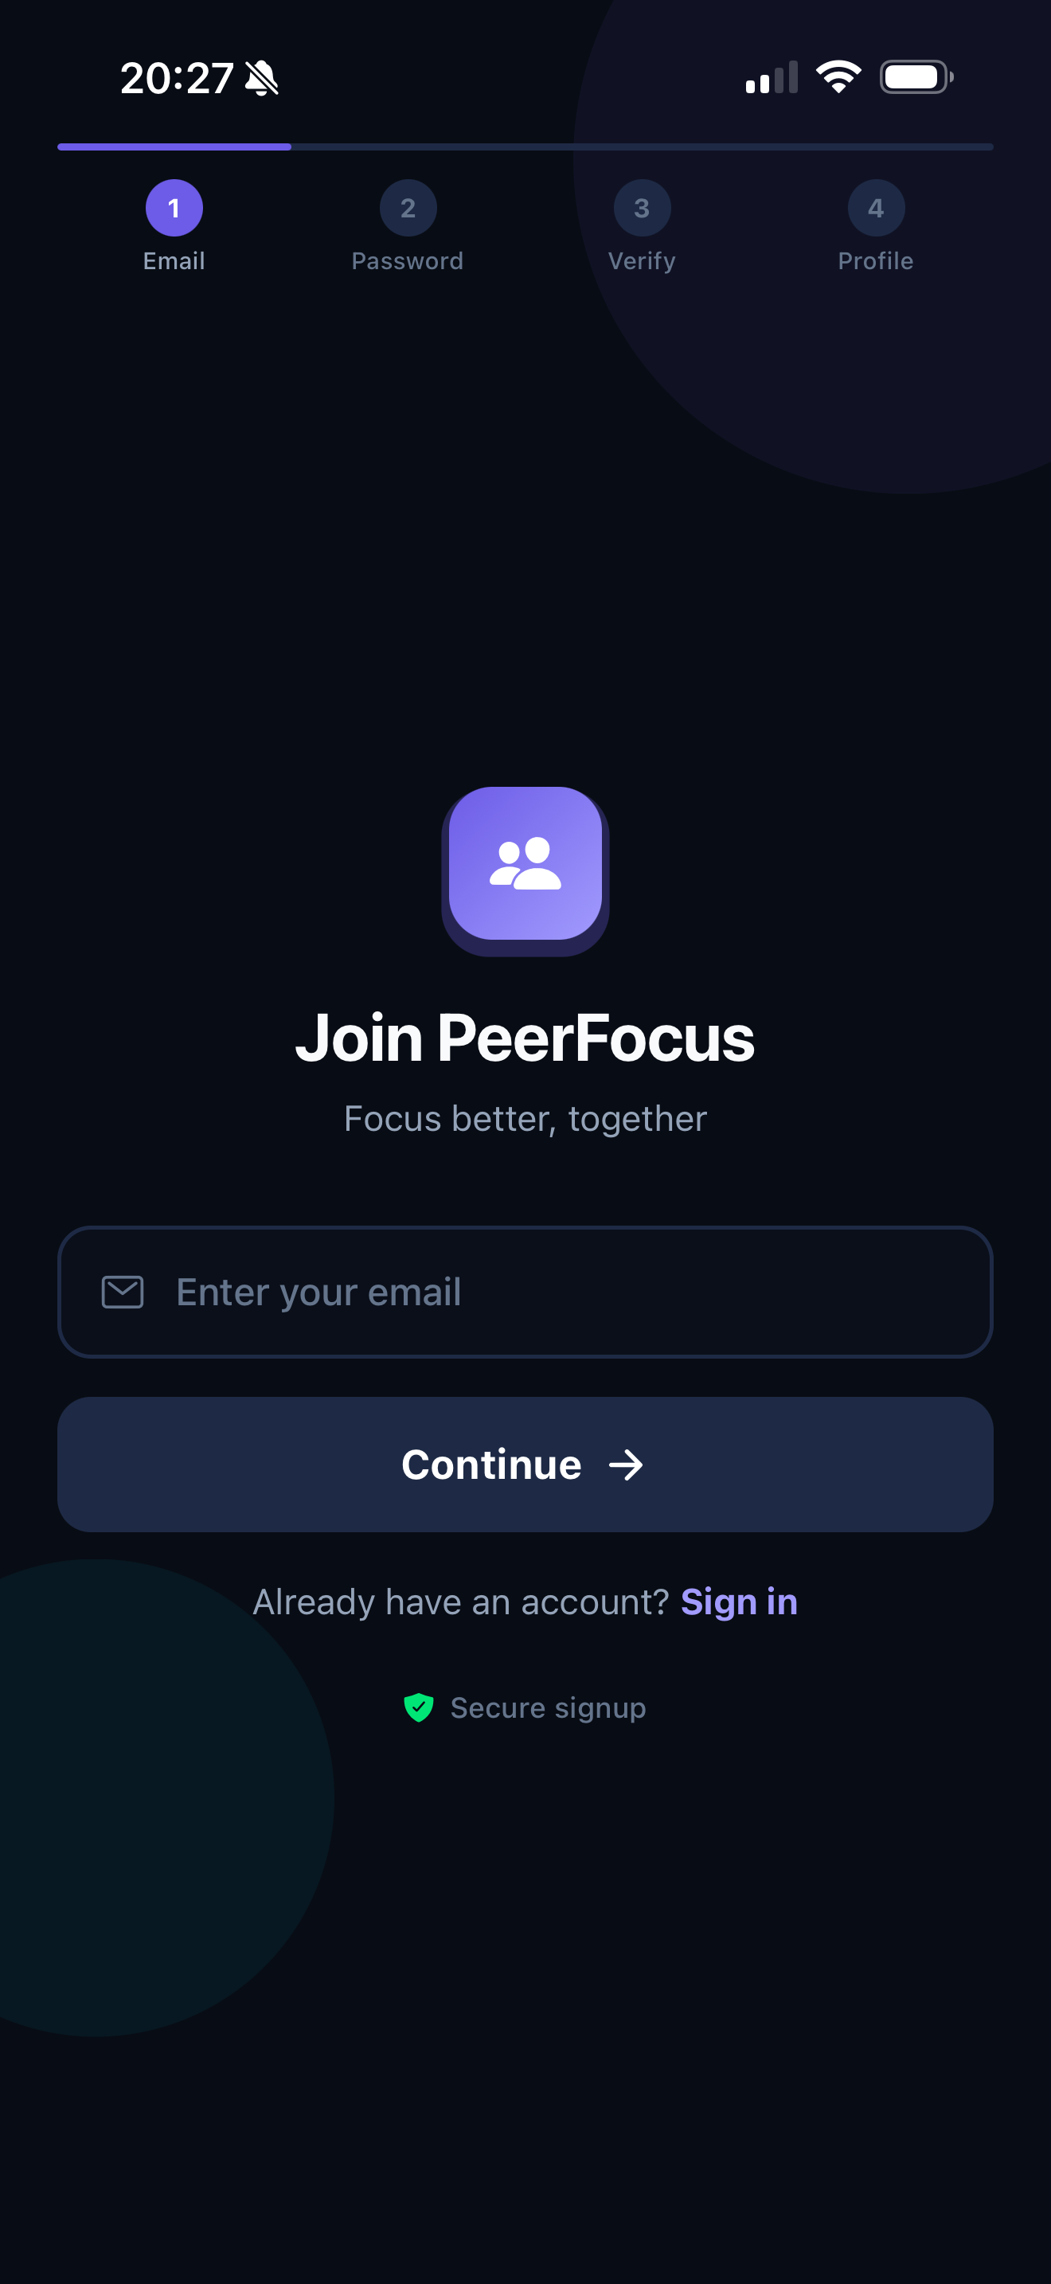Focus the Enter your email field

tap(525, 1292)
